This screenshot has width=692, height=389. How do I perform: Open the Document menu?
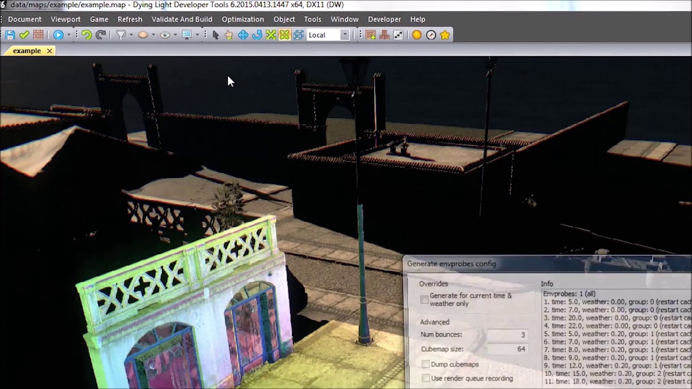click(24, 19)
